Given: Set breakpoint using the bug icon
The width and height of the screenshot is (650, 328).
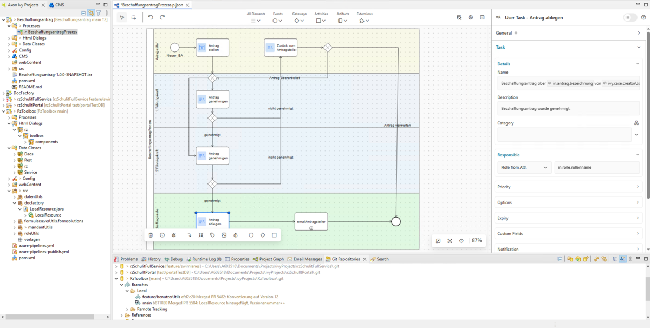Looking at the screenshot, I should (174, 235).
